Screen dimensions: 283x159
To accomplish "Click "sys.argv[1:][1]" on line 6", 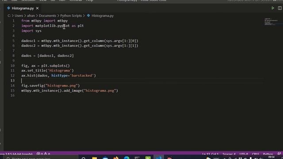I will (121, 45).
